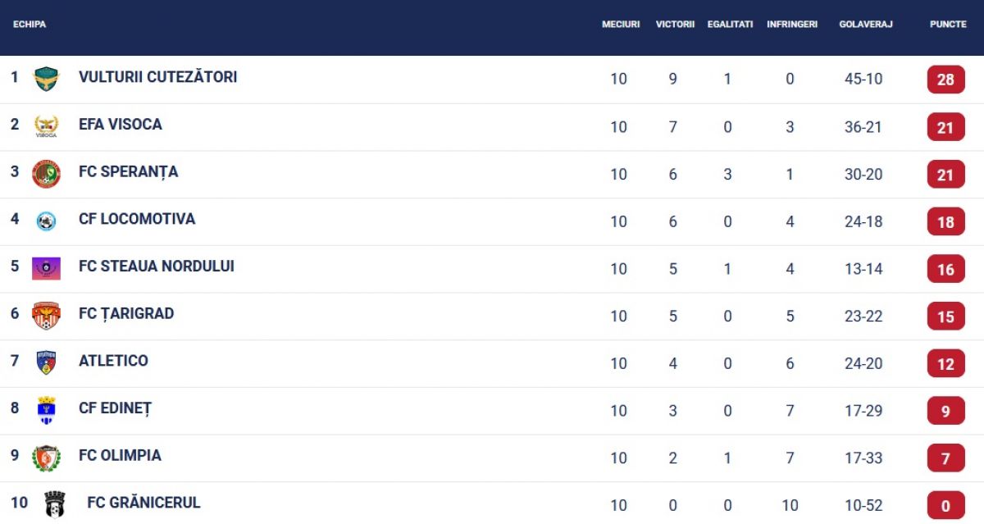984x524 pixels.
Task: Click the 45-10 goal difference cell
Action: [x=863, y=80]
